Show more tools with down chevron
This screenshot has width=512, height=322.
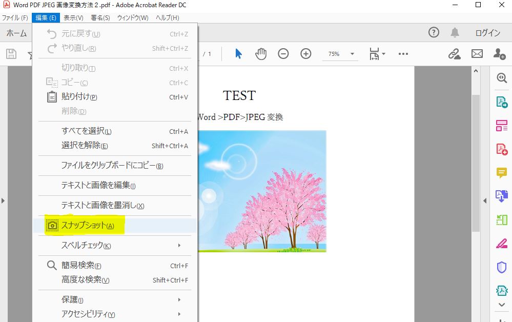(x=502, y=305)
